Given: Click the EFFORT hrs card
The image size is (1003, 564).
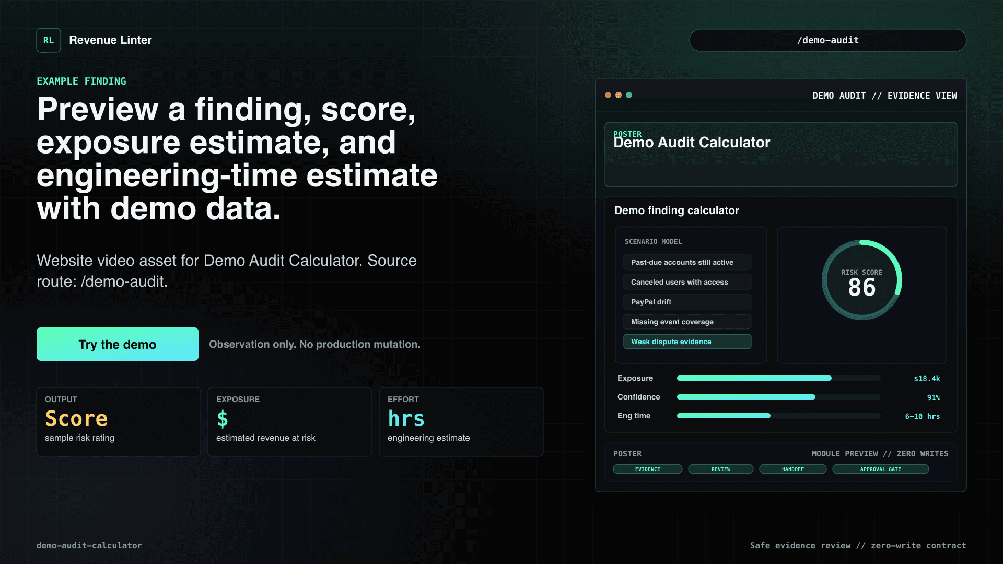Looking at the screenshot, I should coord(461,422).
